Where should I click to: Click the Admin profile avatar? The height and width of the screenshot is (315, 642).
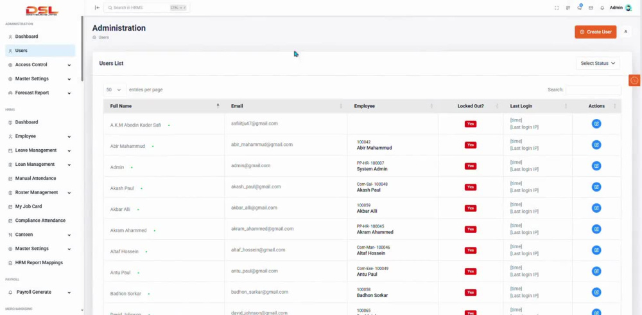(x=628, y=8)
